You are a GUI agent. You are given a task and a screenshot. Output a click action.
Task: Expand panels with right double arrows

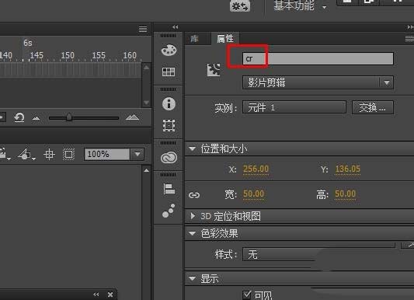click(x=410, y=27)
